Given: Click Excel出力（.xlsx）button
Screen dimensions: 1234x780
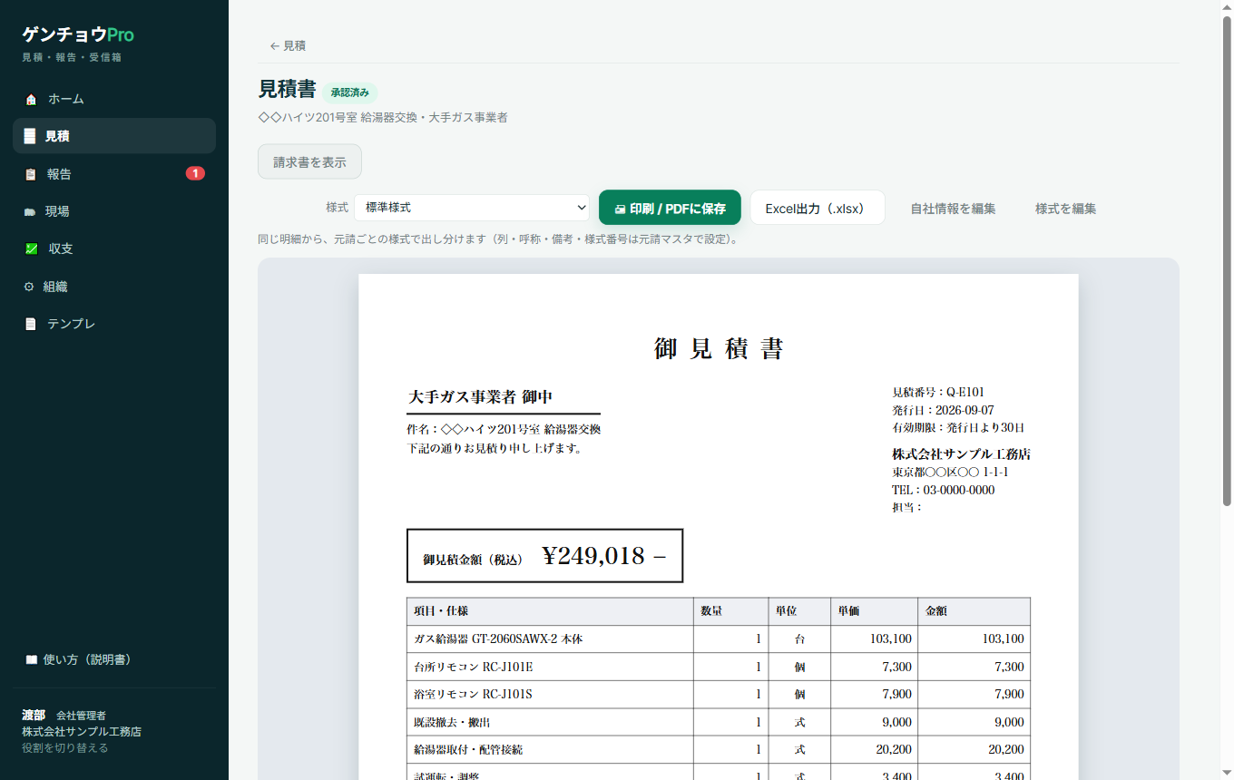Looking at the screenshot, I should tap(818, 208).
